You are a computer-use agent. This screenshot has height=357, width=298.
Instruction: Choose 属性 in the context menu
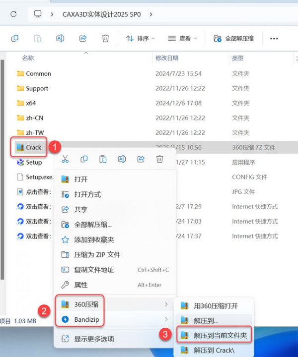click(x=115, y=285)
